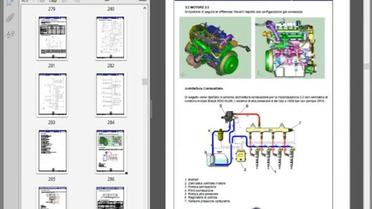Click callout number "6" in fuel diagram
The image size is (372, 209).
(x=247, y=106)
